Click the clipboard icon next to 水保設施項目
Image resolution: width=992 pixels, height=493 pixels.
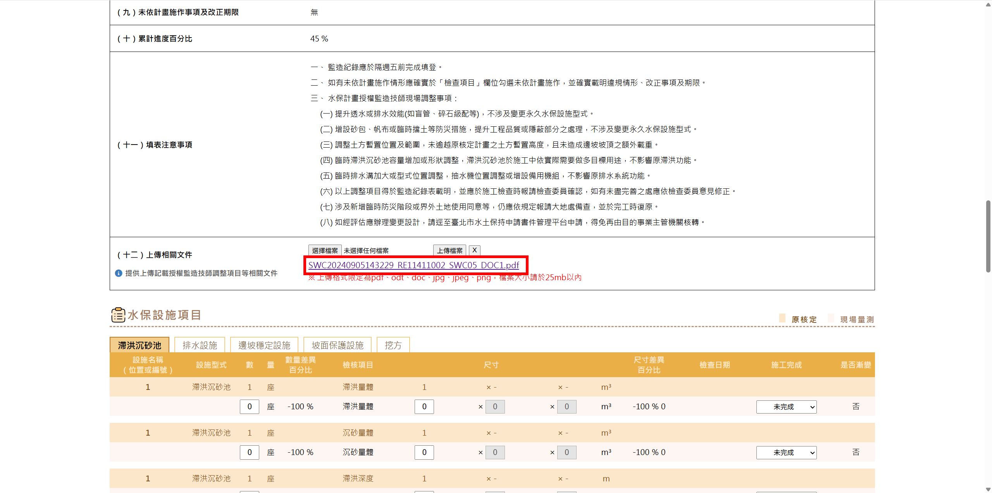click(118, 315)
